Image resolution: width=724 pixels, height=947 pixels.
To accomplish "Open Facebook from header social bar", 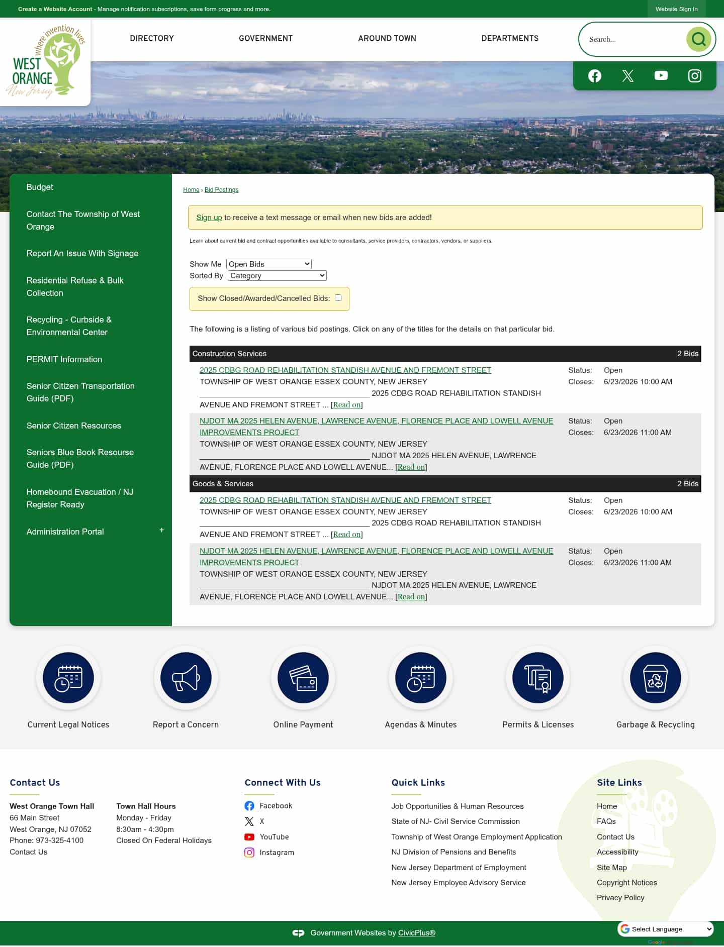I will tap(595, 76).
